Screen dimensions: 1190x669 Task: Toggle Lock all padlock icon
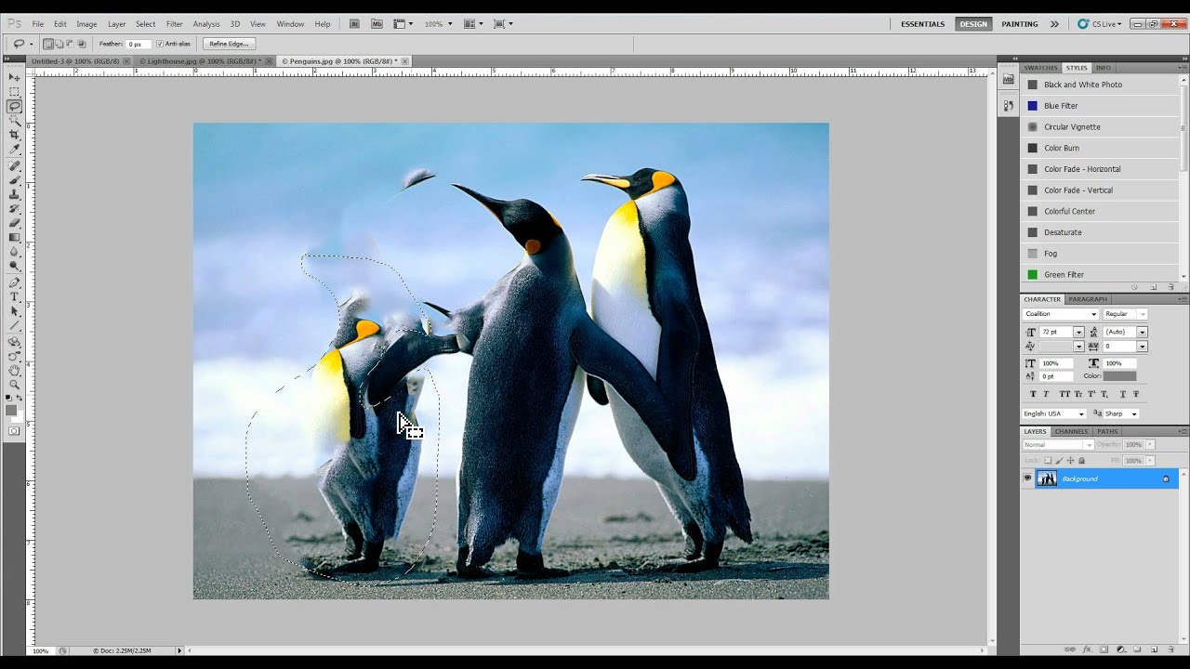1081,460
